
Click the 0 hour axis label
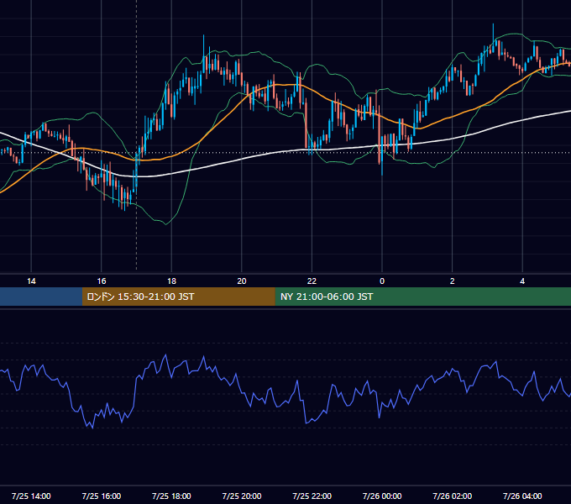pos(382,281)
